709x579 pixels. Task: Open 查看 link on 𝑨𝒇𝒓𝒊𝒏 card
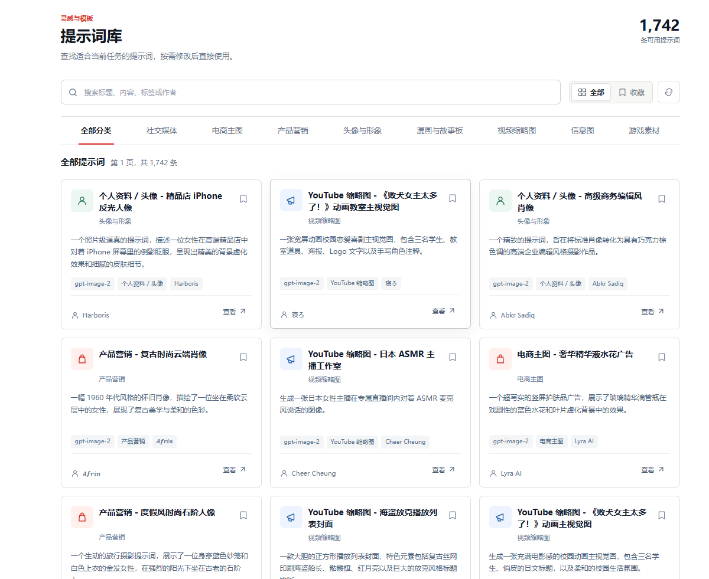(235, 470)
